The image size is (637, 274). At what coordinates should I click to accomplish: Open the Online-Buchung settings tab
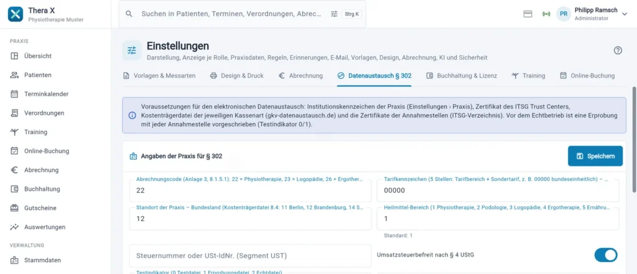pyautogui.click(x=587, y=76)
